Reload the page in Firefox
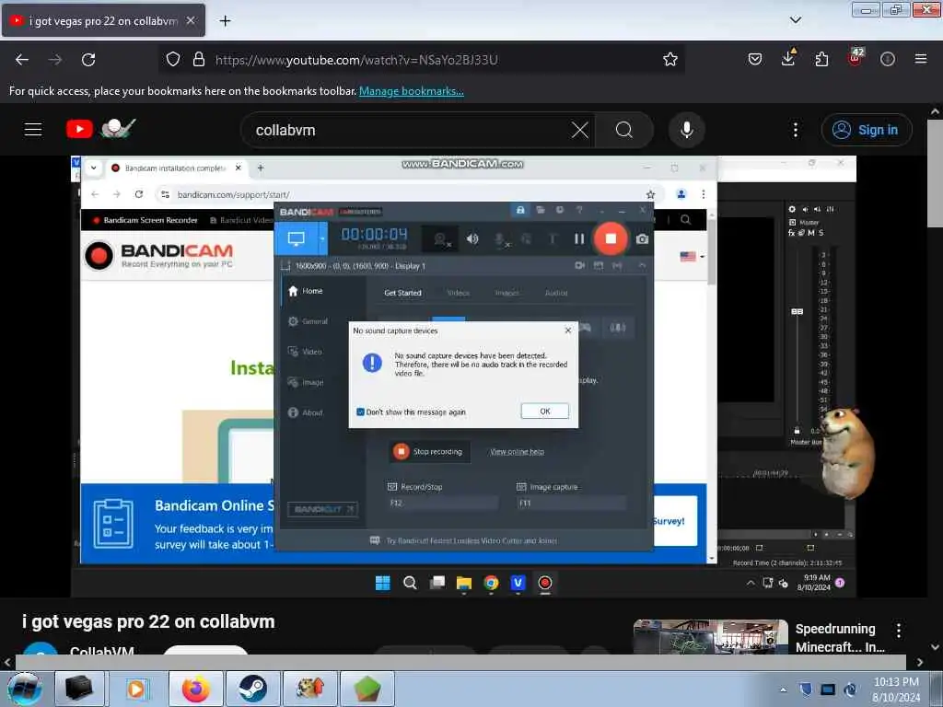 [x=88, y=60]
